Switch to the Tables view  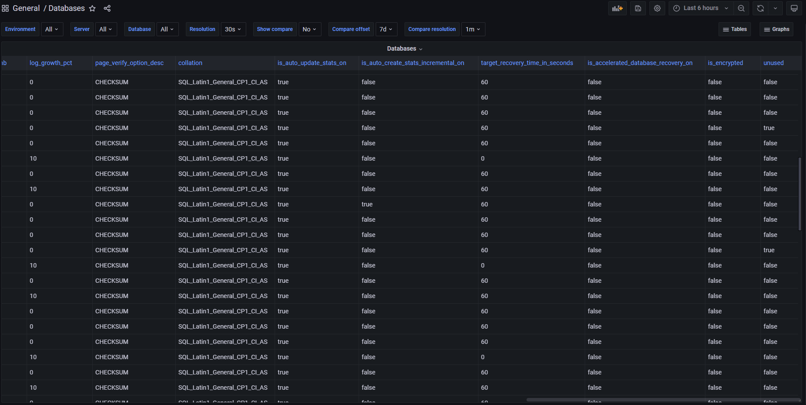pyautogui.click(x=734, y=29)
